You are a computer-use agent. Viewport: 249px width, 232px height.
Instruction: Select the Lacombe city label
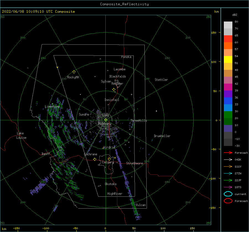coord(120,69)
